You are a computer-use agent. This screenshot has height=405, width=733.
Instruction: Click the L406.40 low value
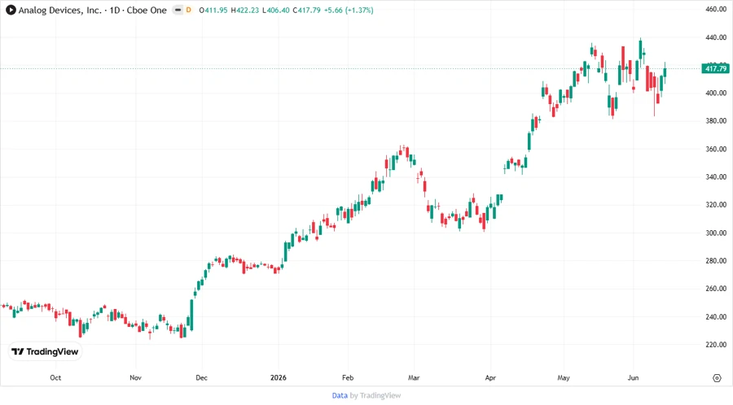(276, 10)
